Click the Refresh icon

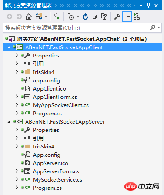85,17
